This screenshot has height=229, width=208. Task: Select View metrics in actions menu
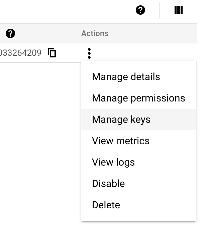pos(120,141)
